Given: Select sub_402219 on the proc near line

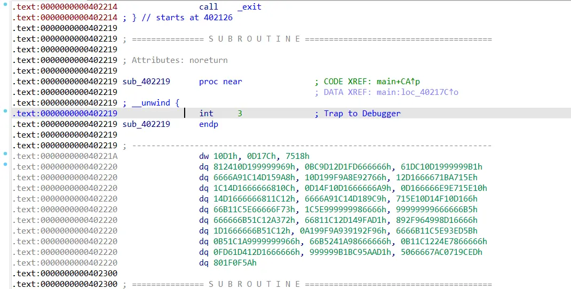Looking at the screenshot, I should coord(146,82).
